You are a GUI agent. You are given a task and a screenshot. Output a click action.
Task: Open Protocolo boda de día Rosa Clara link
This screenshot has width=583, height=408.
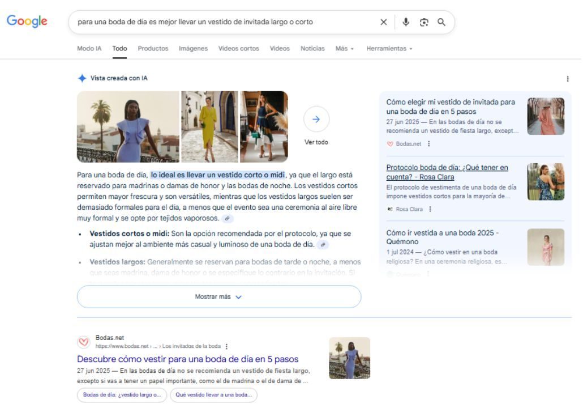click(x=447, y=172)
